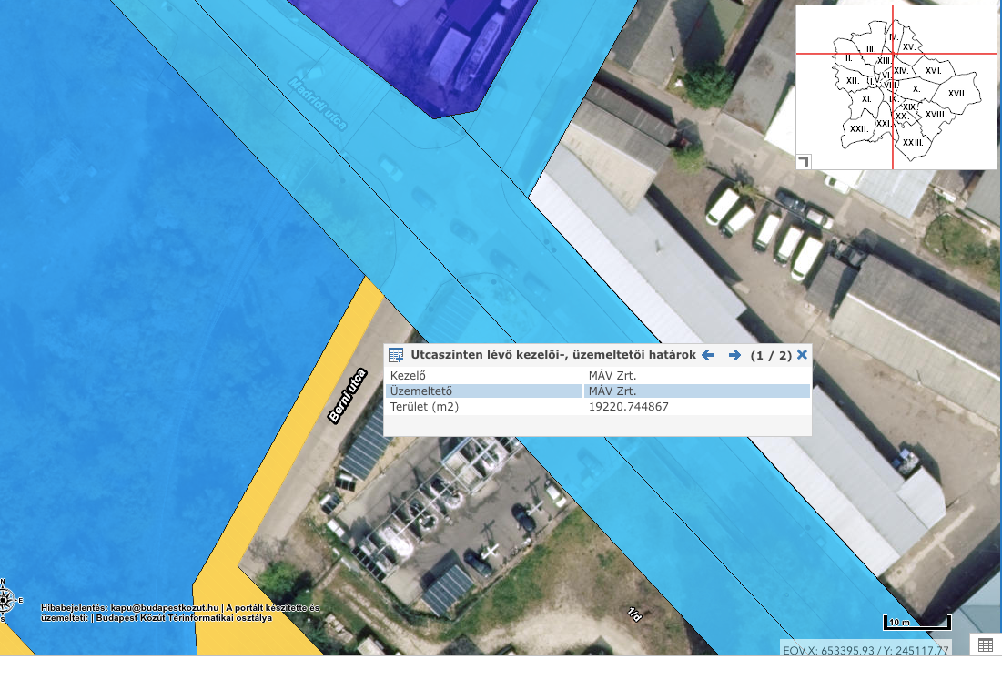
Task: Open the attribute table icon at bottom right
Action: coord(984,644)
